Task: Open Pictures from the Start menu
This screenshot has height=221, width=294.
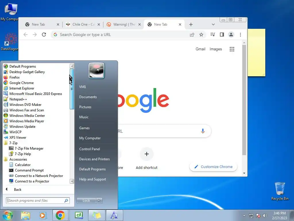Action: [x=85, y=107]
